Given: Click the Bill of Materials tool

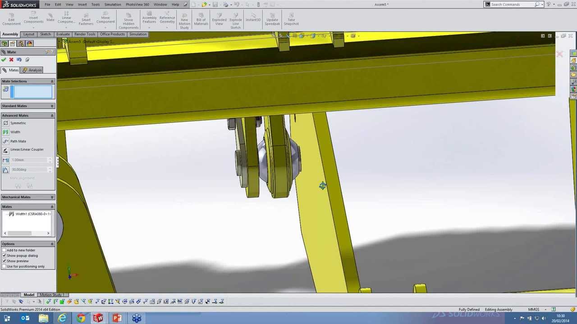Looking at the screenshot, I should 201,19.
